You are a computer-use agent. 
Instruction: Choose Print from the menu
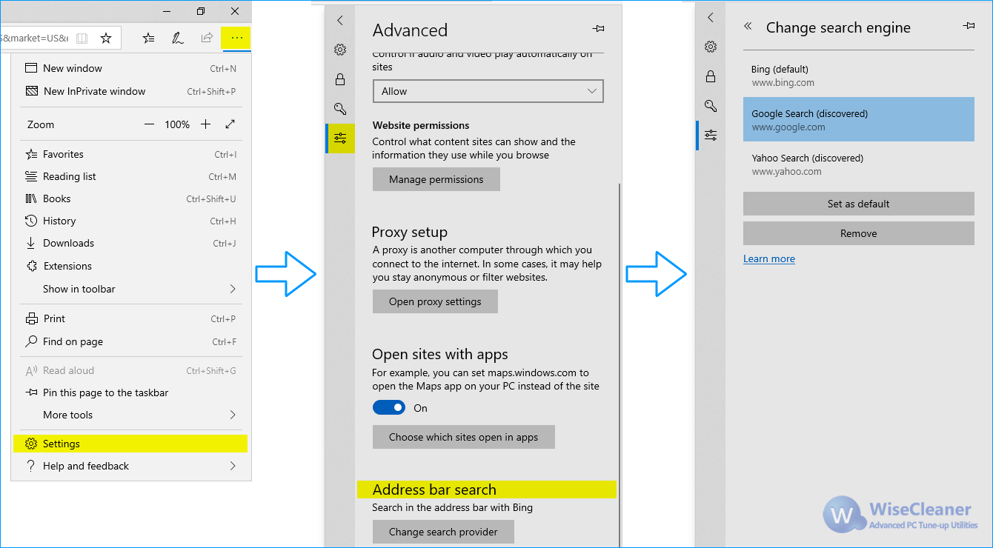pyautogui.click(x=130, y=318)
